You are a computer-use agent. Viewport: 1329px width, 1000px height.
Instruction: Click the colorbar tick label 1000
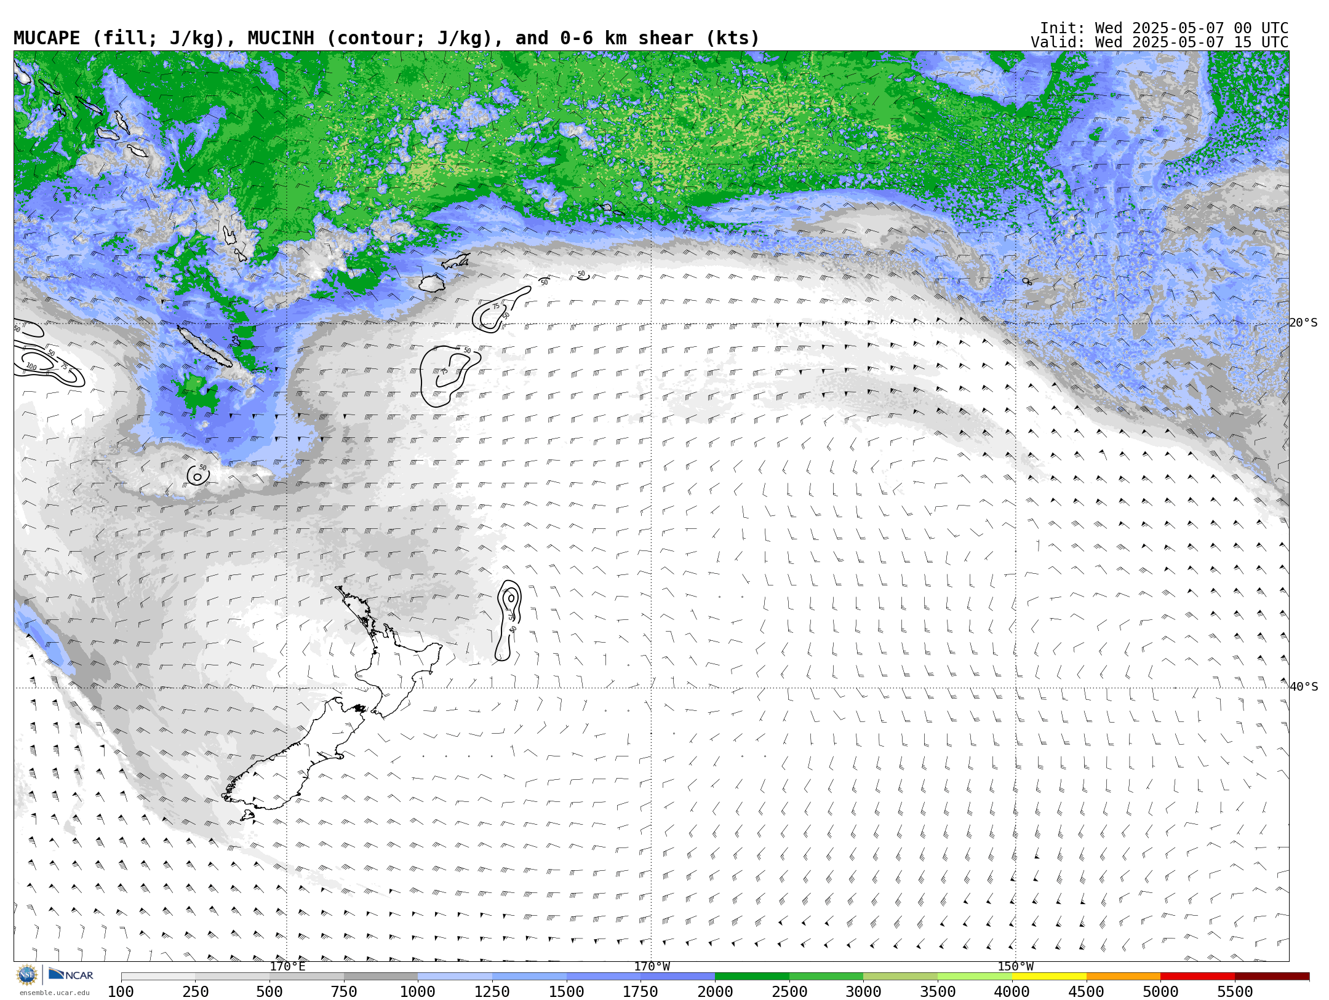tap(418, 991)
